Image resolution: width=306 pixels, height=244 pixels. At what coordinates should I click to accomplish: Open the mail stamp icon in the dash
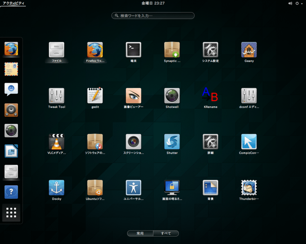point(11,69)
